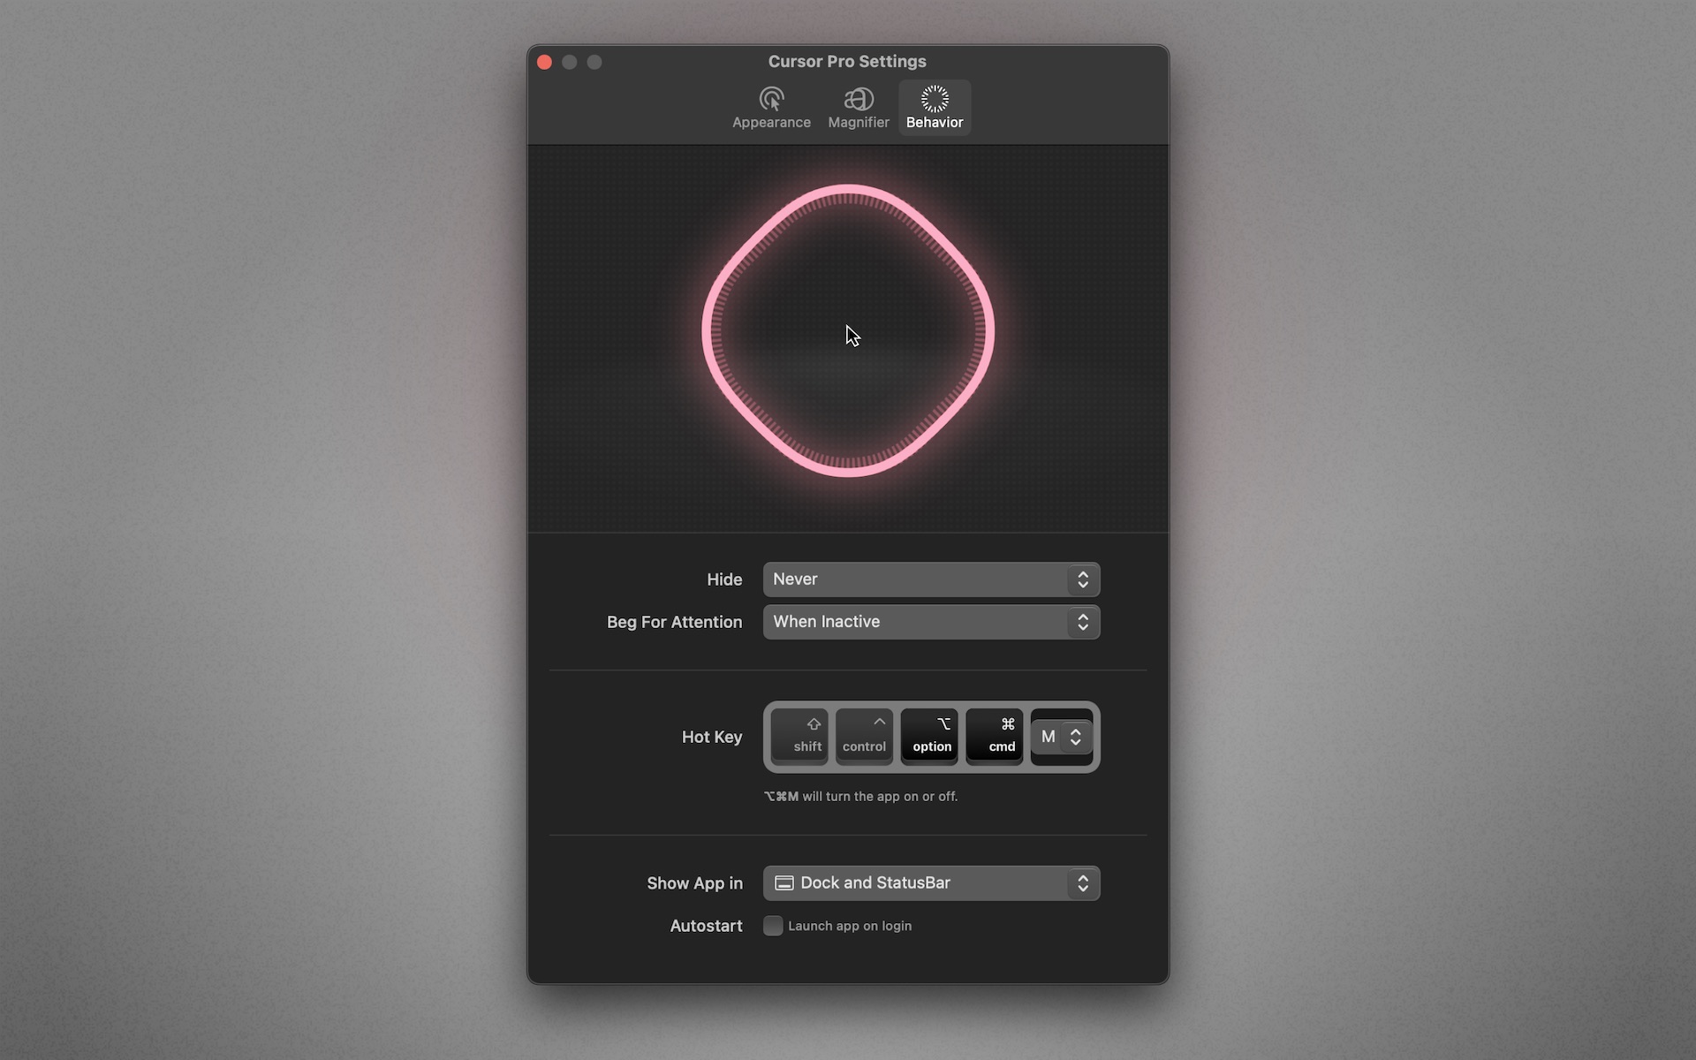Screen dimensions: 1696x1060
Task: Select the Behavior tab icon
Action: click(x=935, y=99)
